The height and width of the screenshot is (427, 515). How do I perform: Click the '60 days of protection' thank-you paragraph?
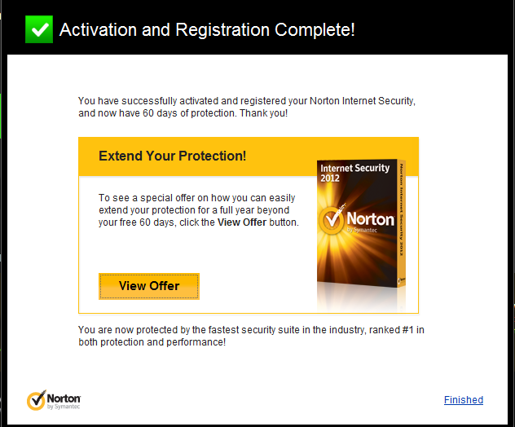[x=247, y=107]
